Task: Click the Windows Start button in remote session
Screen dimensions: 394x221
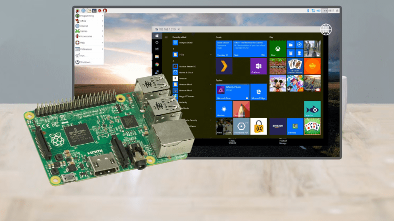Action: [157, 36]
